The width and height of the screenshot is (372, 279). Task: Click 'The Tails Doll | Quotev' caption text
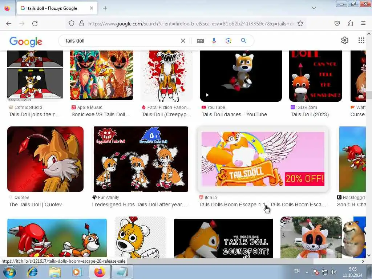(x=35, y=205)
